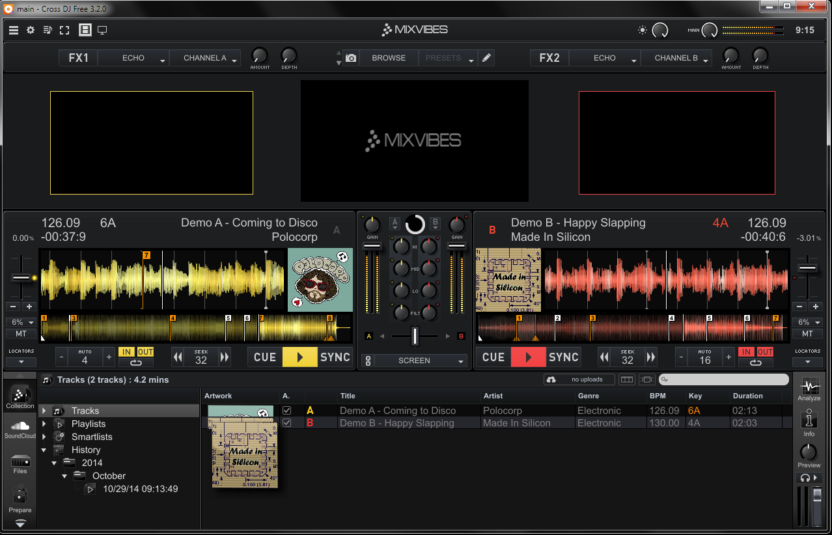Open history entry 10/29/14 09:13:49

pyautogui.click(x=141, y=489)
